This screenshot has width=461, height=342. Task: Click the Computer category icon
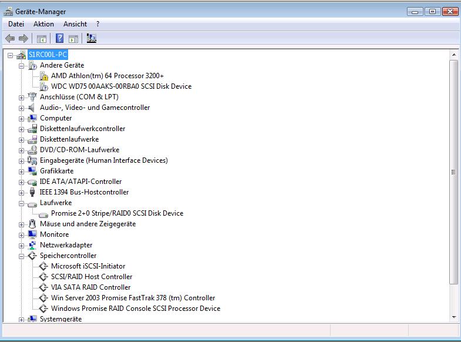[x=32, y=118]
